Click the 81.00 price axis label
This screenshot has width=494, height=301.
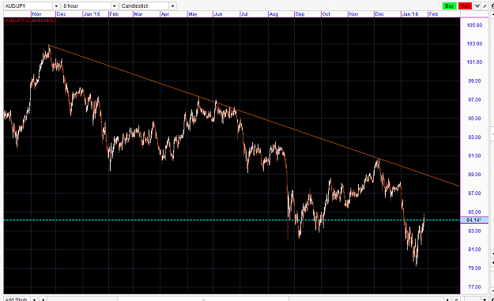point(474,250)
